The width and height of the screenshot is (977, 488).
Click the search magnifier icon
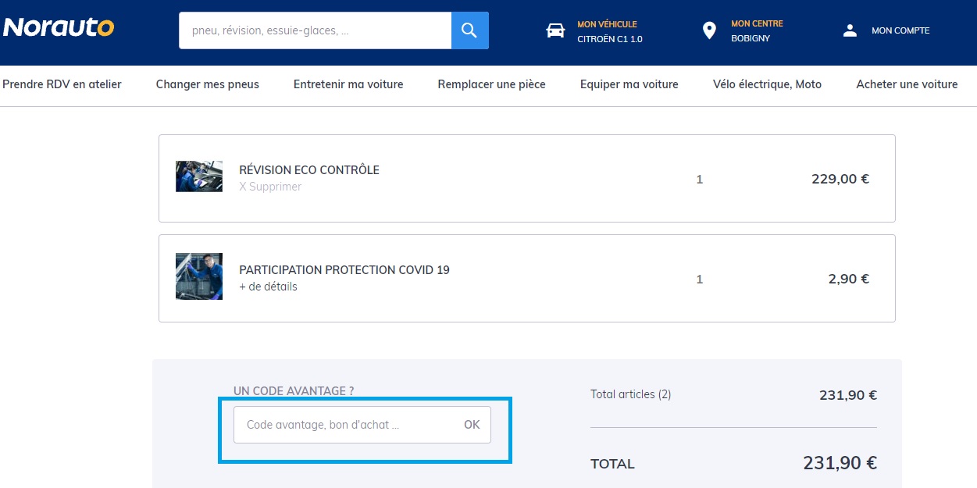(469, 30)
